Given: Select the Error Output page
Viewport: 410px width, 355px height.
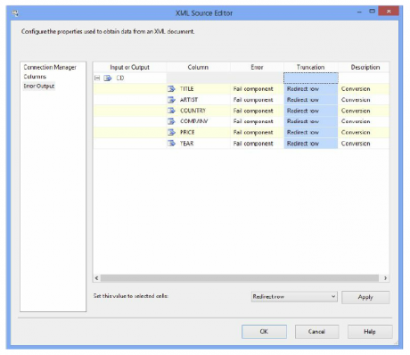Looking at the screenshot, I should [x=39, y=87].
